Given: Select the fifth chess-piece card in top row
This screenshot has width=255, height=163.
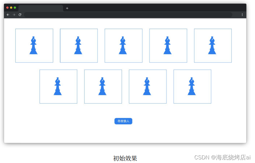Looking at the screenshot, I should (213, 46).
